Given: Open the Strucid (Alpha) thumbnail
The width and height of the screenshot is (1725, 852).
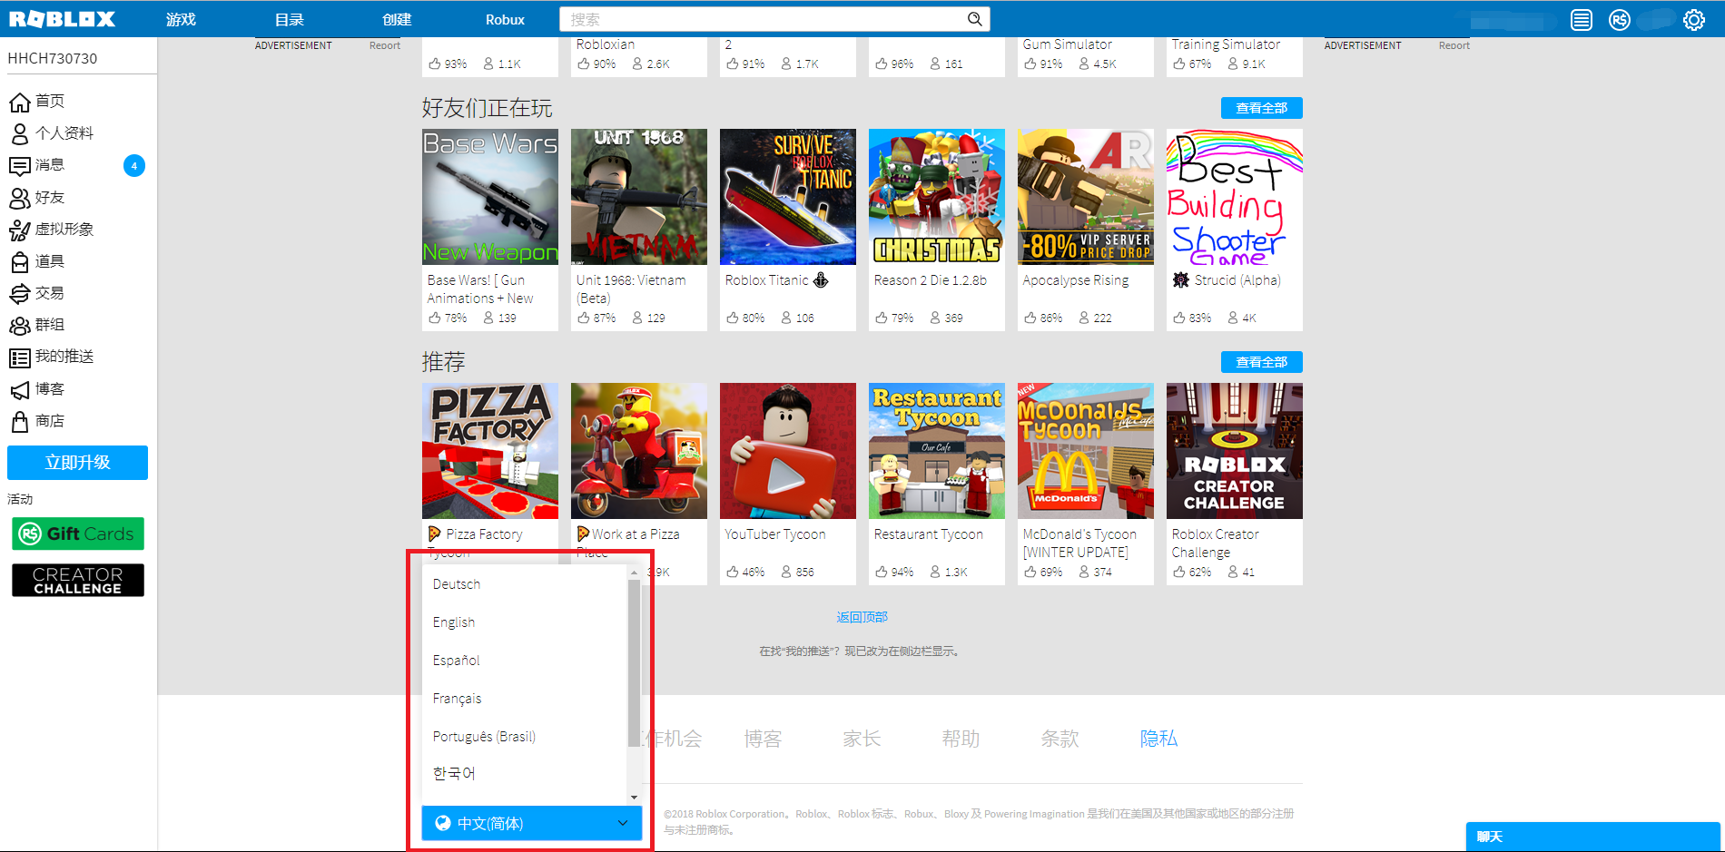Looking at the screenshot, I should click(x=1235, y=197).
